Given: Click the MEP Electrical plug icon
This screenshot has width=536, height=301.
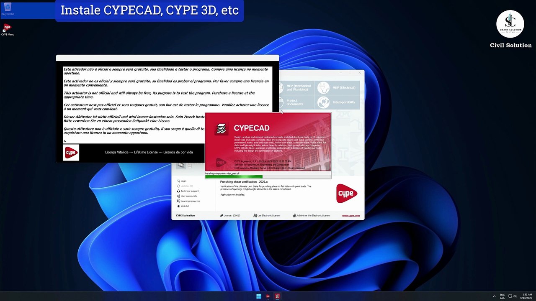Looking at the screenshot, I should point(323,88).
